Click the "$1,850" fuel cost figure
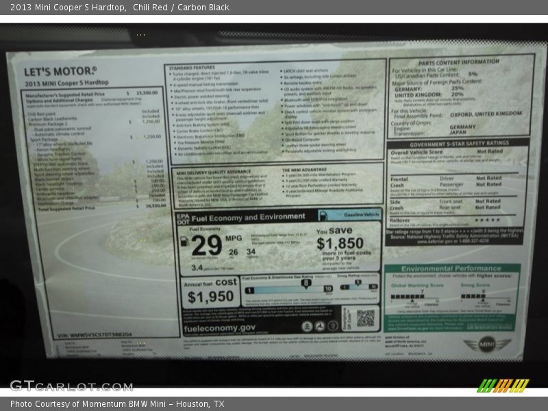Image resolution: width=548 pixels, height=411 pixels. [x=340, y=243]
